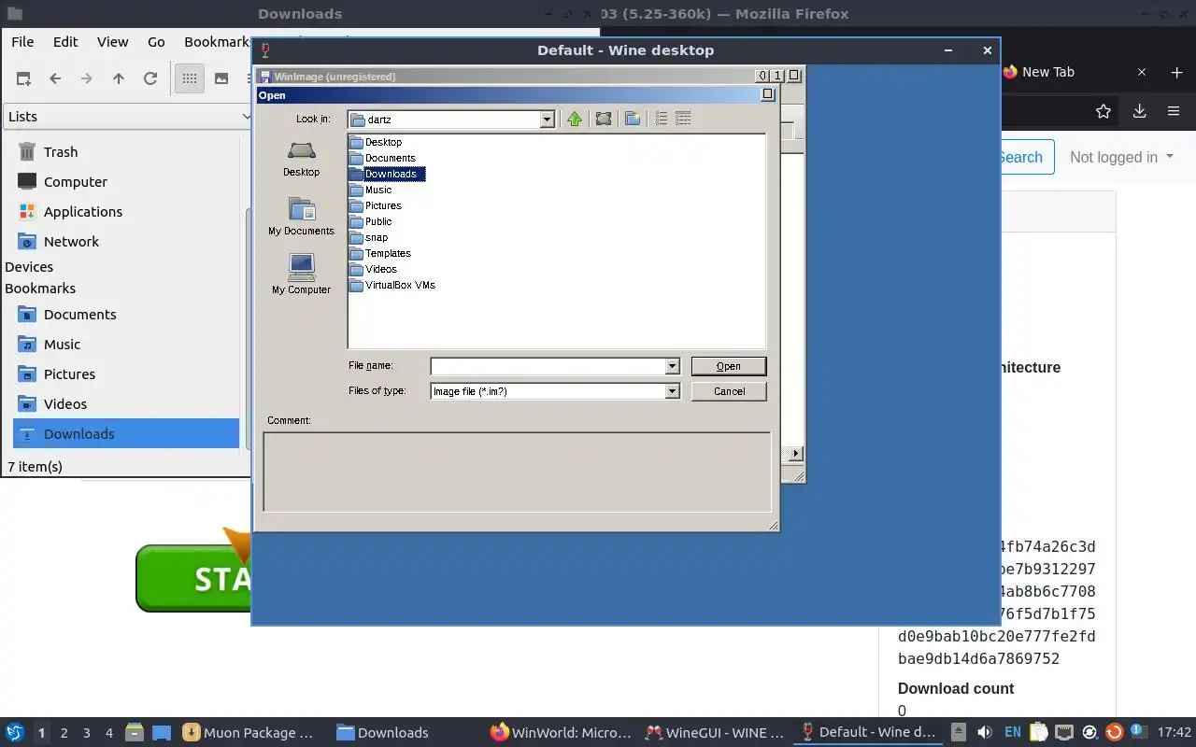Open Network in file manager sidebar
The height and width of the screenshot is (747, 1196).
click(71, 242)
